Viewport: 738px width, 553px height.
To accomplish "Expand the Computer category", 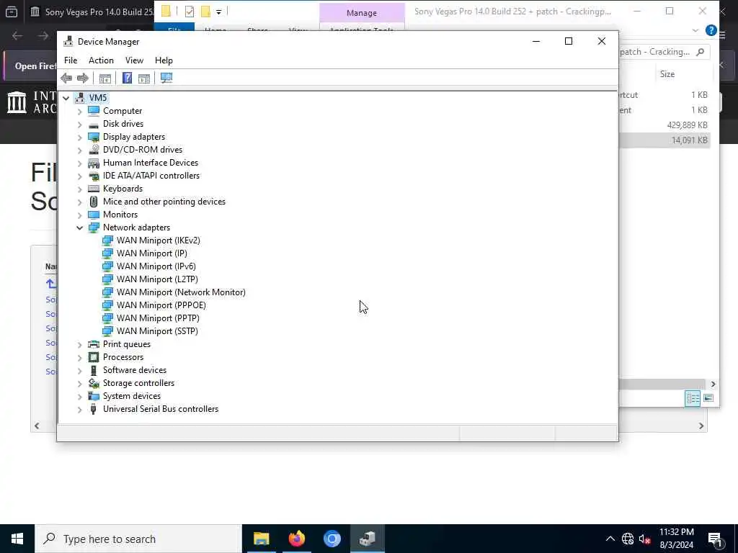I will click(x=79, y=111).
